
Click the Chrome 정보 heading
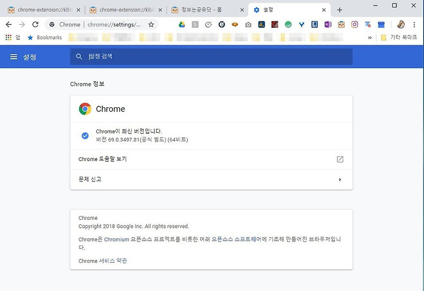click(87, 84)
